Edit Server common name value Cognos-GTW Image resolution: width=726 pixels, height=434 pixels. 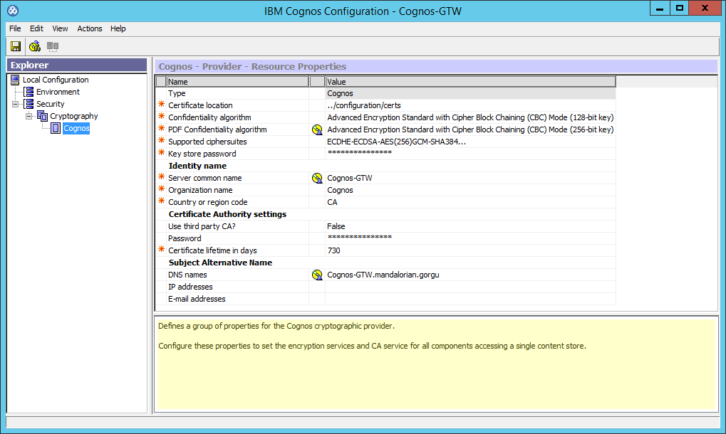[x=470, y=178]
